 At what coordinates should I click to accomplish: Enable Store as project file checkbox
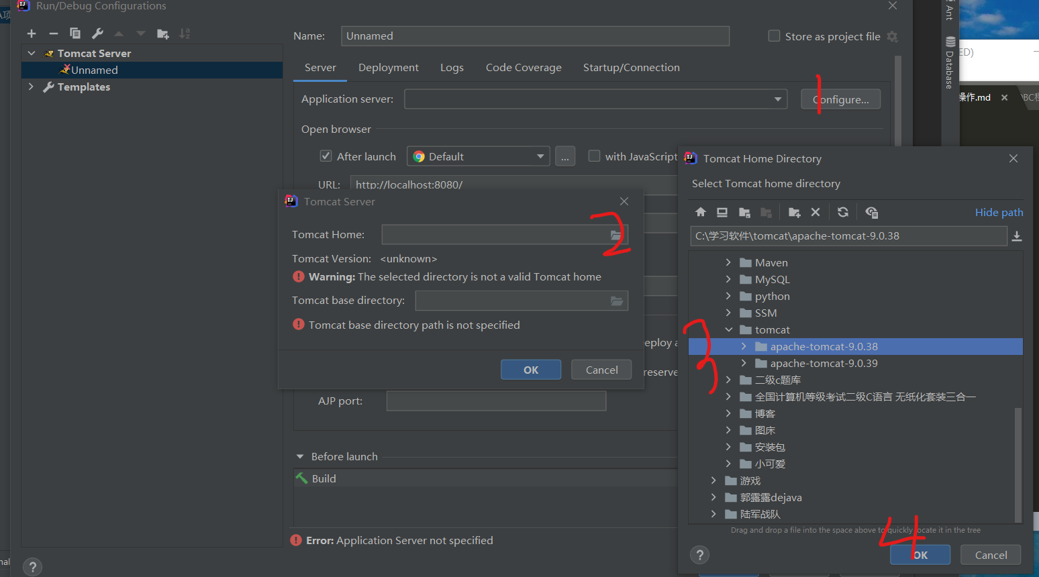click(x=774, y=36)
